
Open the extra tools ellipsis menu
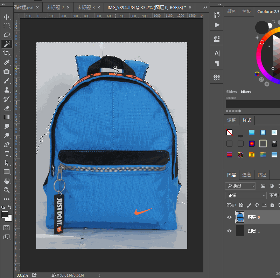click(x=7, y=199)
